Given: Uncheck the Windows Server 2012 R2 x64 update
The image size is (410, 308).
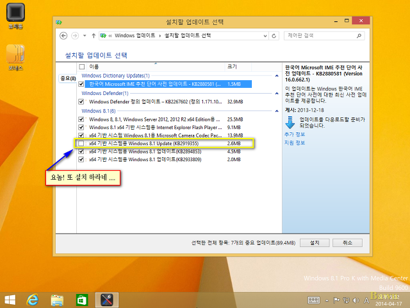Looking at the screenshot, I should tap(81, 119).
